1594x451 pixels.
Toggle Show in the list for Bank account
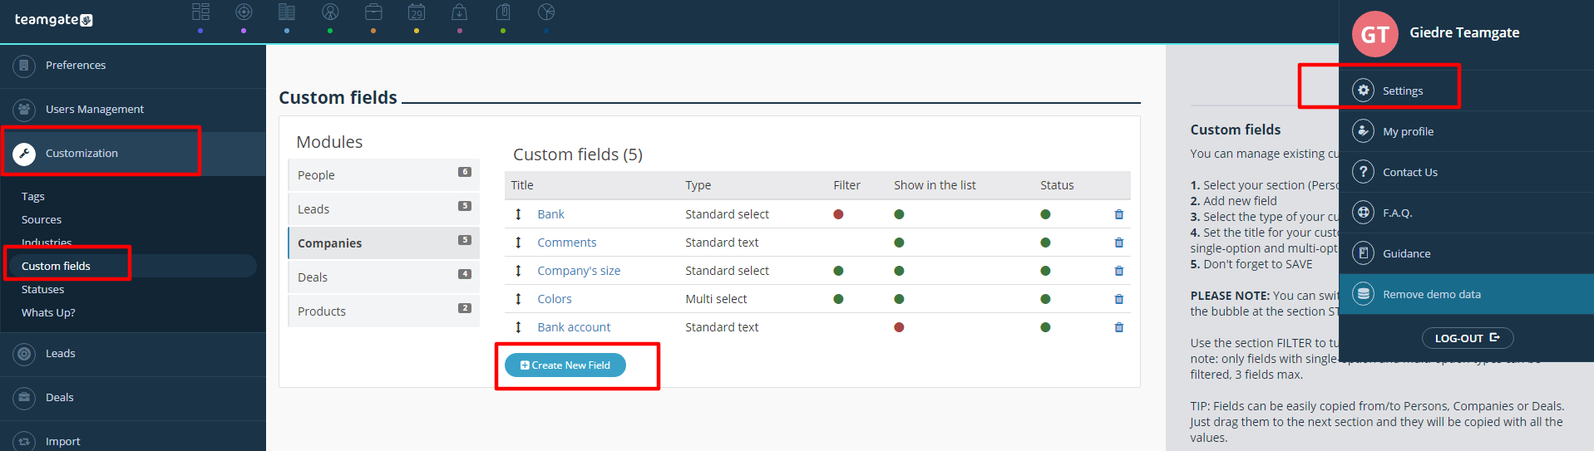pyautogui.click(x=899, y=327)
